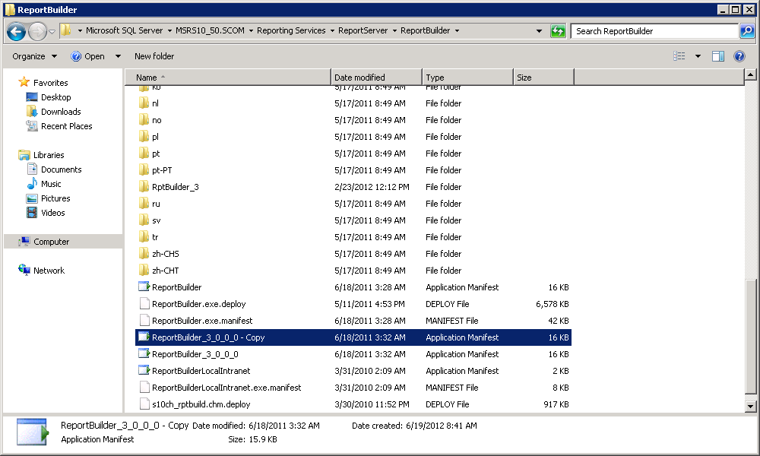Select ReportBuilder_3_0_0_0 - Copy file icon
Image resolution: width=760 pixels, height=456 pixels.
coord(144,337)
